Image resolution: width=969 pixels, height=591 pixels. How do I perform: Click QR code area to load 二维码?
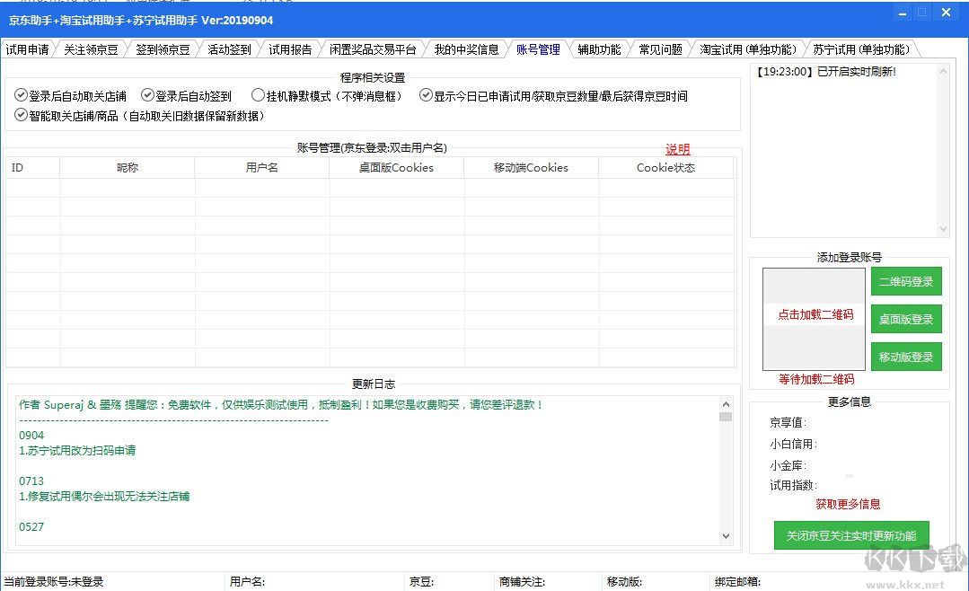815,316
